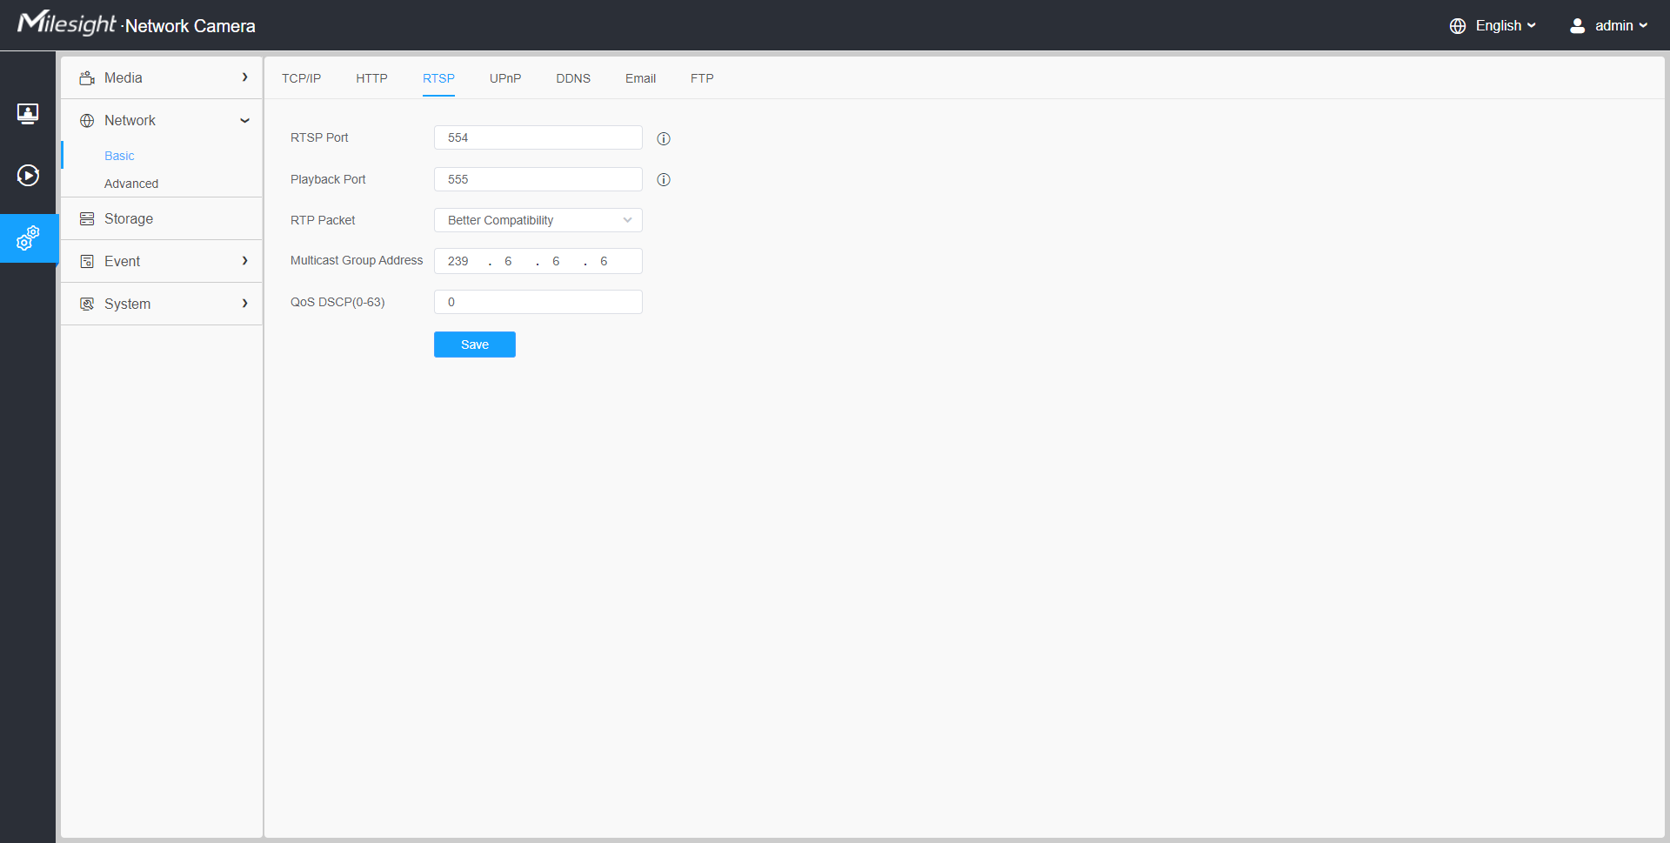Click the RTSP Port input field
Image resolution: width=1670 pixels, height=843 pixels.
click(x=538, y=137)
